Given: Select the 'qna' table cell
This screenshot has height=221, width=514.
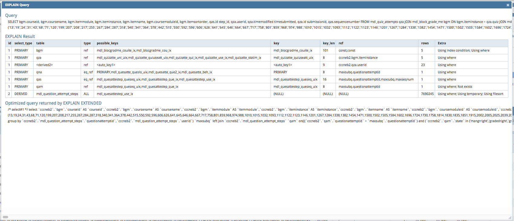Looking at the screenshot, I should [57, 72].
